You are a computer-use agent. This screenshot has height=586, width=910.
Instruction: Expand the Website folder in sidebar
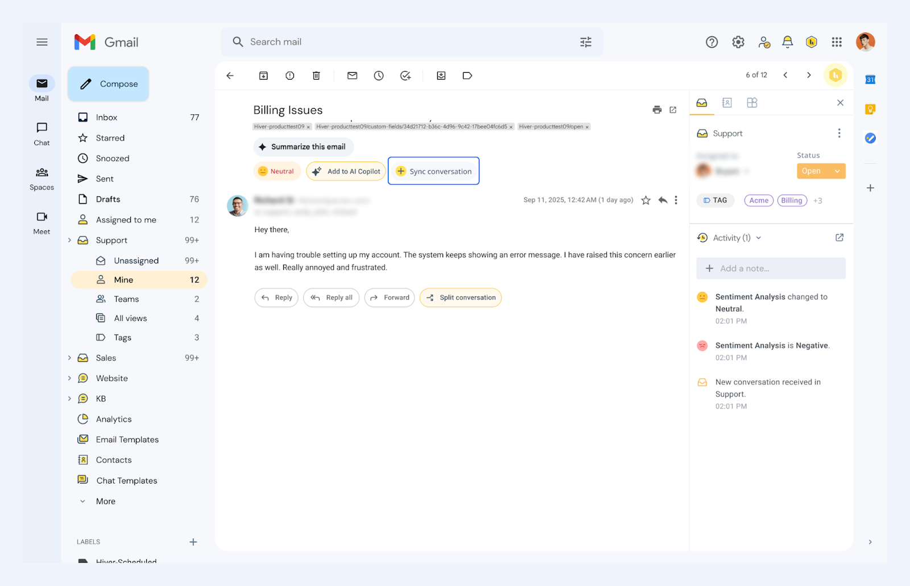[70, 378]
